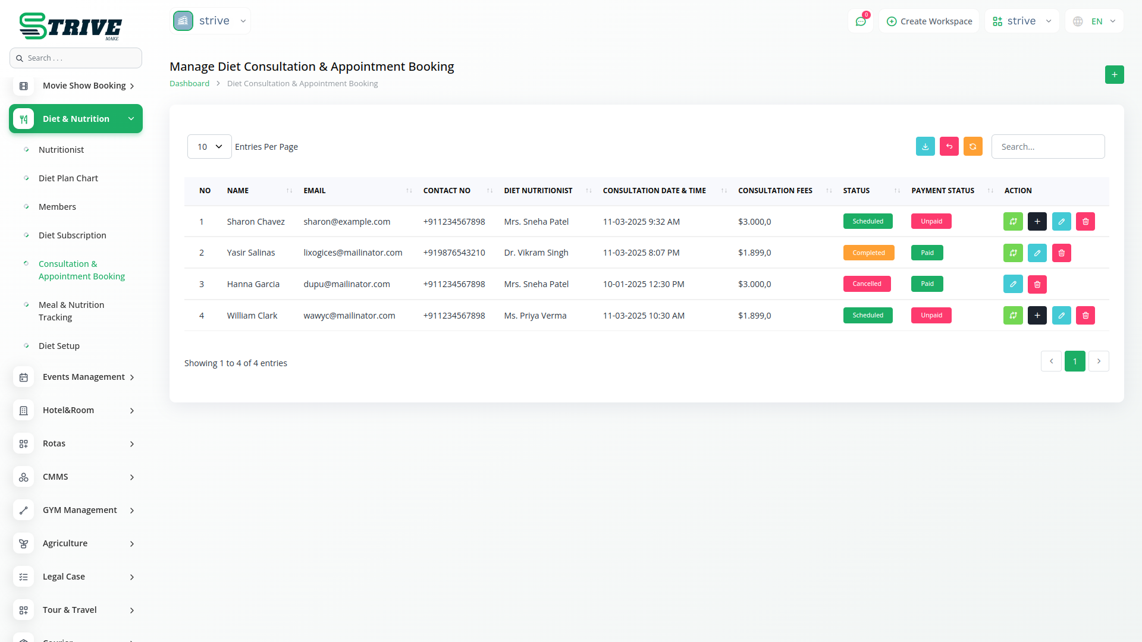Go to Meal & Nutrition Tracking

click(71, 311)
